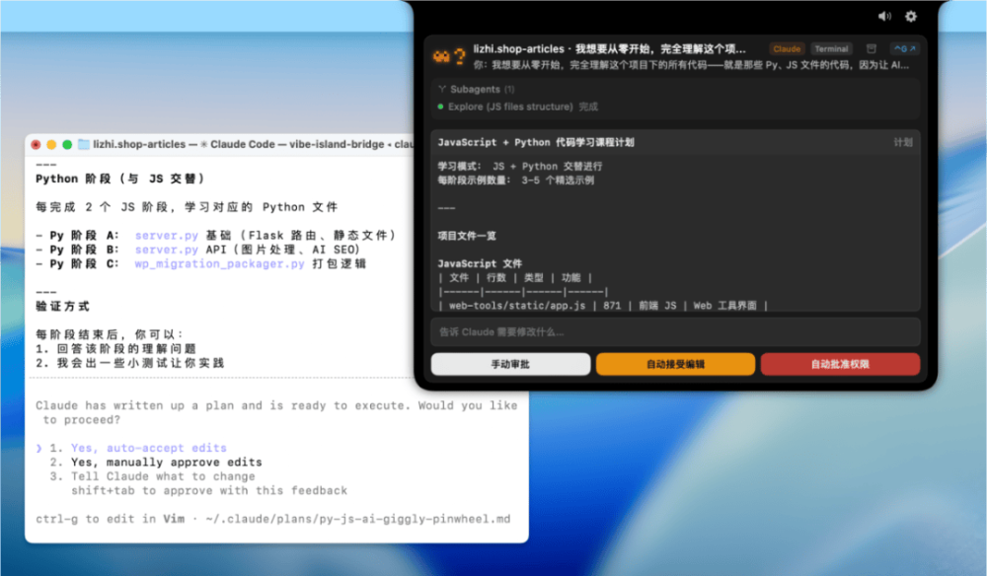The height and width of the screenshot is (576, 987).
Task: Click the '项目文件一览' heading in plan card
Action: coord(467,236)
